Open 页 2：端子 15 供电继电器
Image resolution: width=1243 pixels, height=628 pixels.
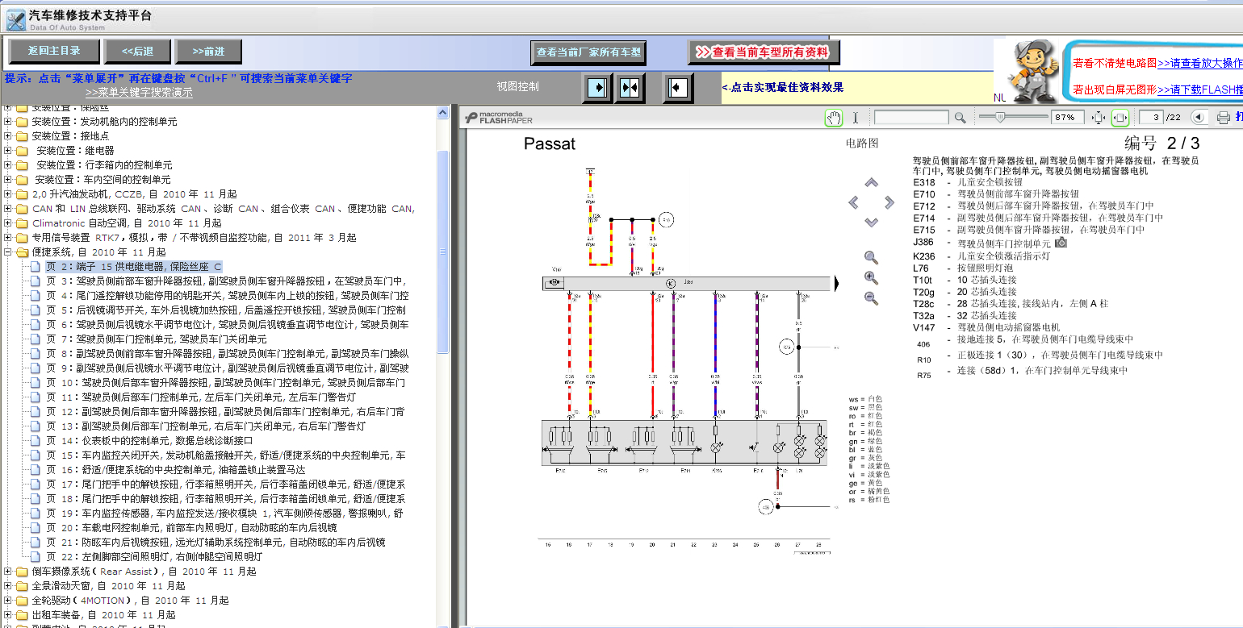pos(133,266)
